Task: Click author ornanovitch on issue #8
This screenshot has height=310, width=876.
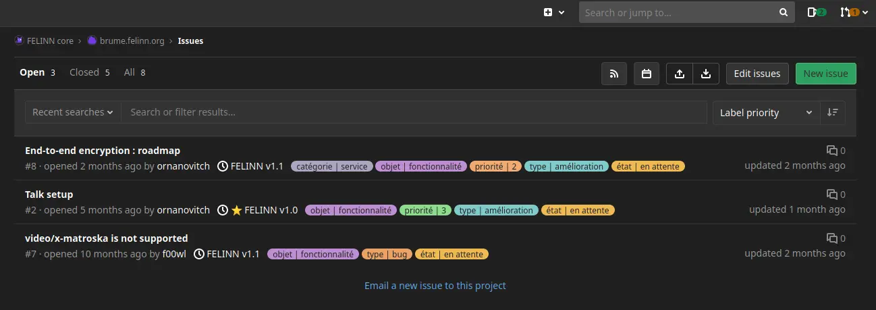Action: [184, 166]
